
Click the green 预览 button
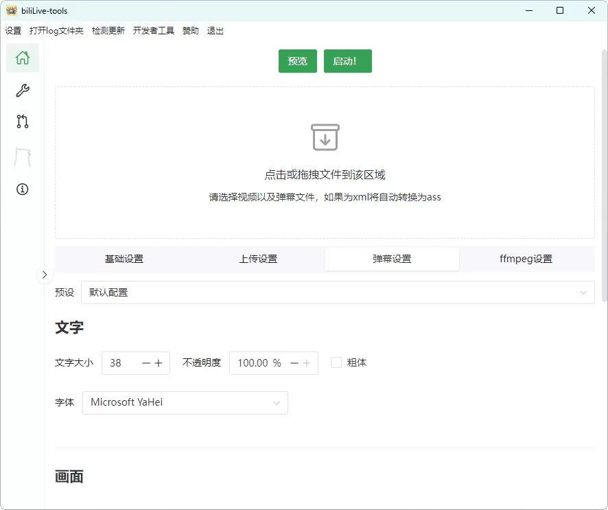[297, 60]
